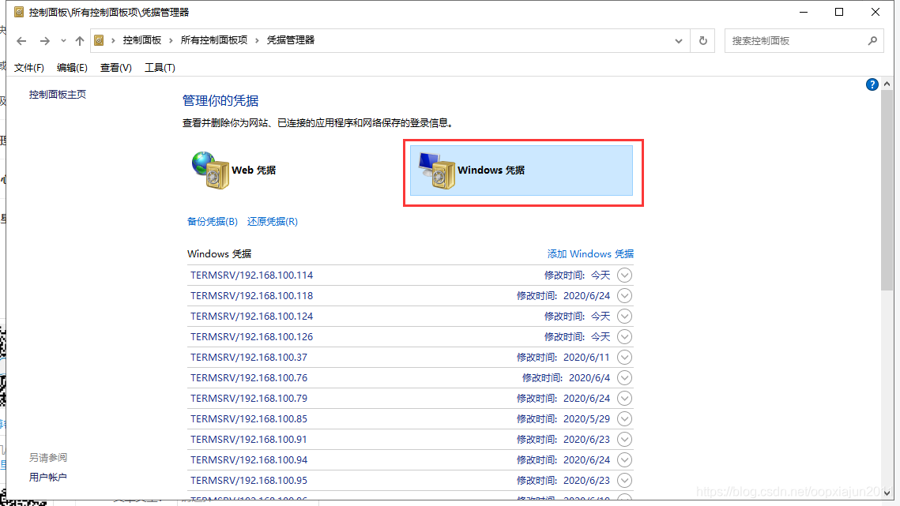Open the help question mark icon
The height and width of the screenshot is (506, 900).
[x=872, y=85]
